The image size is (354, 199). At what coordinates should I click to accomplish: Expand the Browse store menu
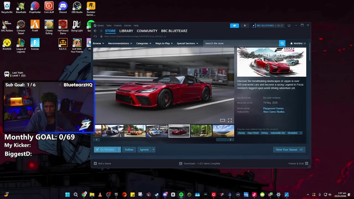click(98, 43)
